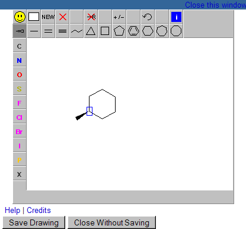This screenshot has height=229, width=246.
Task: Select the double bond tool
Action: coord(48,31)
